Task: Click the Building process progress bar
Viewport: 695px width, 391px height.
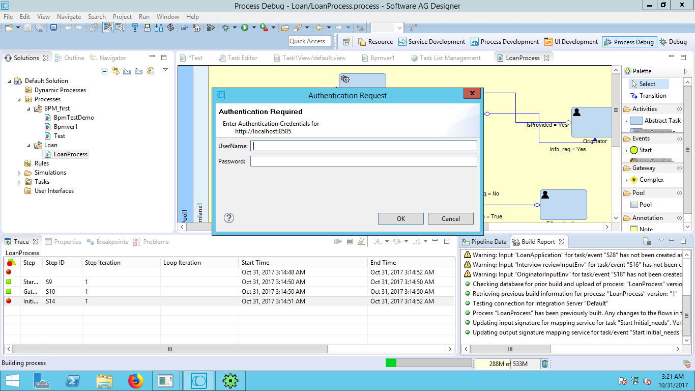Action: pos(429,363)
